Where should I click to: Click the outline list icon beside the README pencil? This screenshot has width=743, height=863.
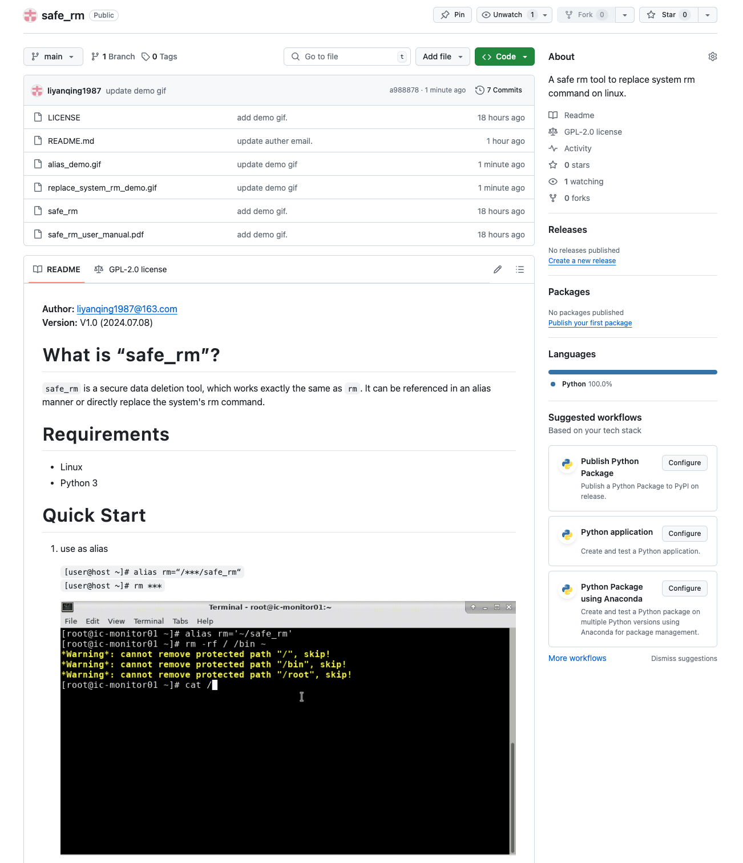(520, 269)
